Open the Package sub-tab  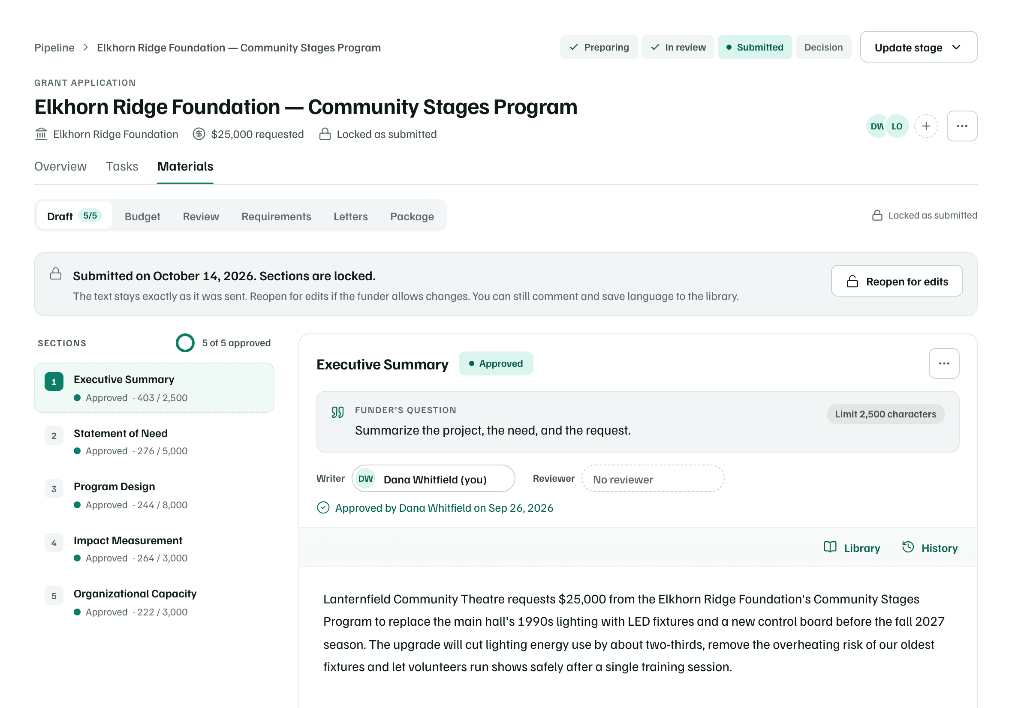(412, 216)
